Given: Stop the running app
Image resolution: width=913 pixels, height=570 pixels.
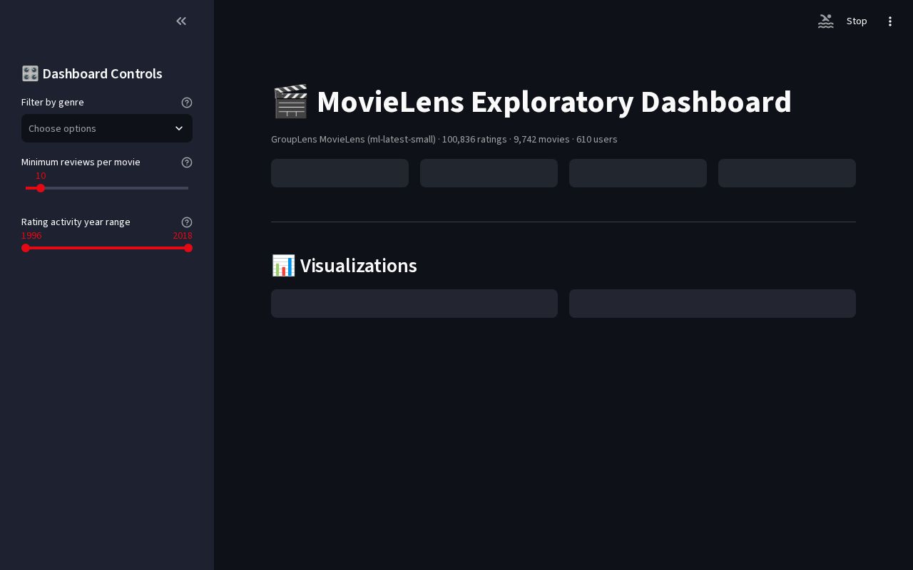Looking at the screenshot, I should coord(857,21).
